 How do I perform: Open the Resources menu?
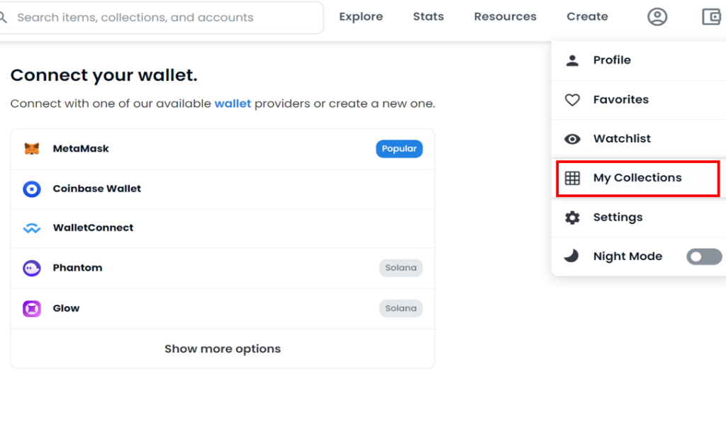point(506,17)
